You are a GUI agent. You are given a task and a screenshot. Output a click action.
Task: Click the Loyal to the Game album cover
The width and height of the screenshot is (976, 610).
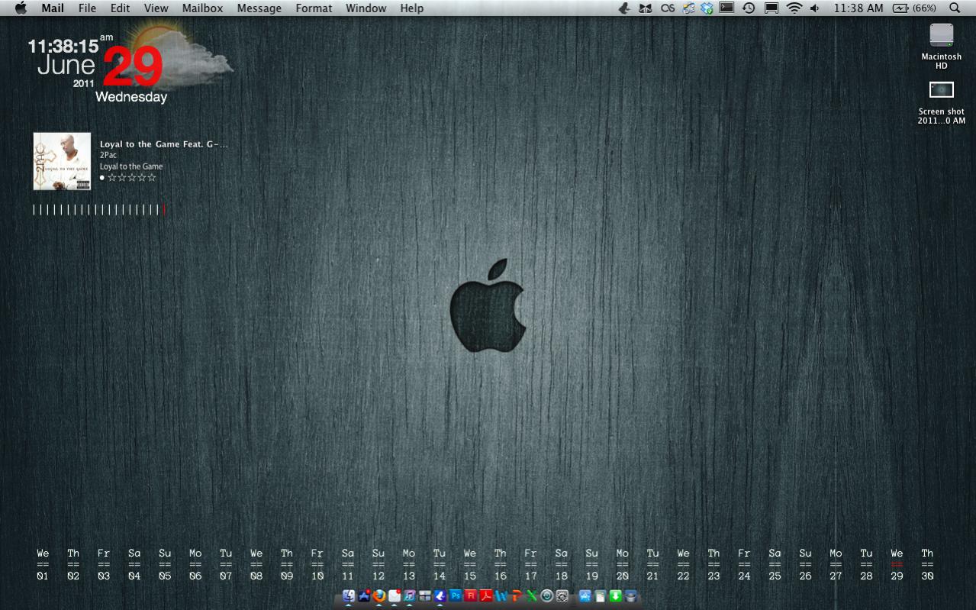(62, 161)
